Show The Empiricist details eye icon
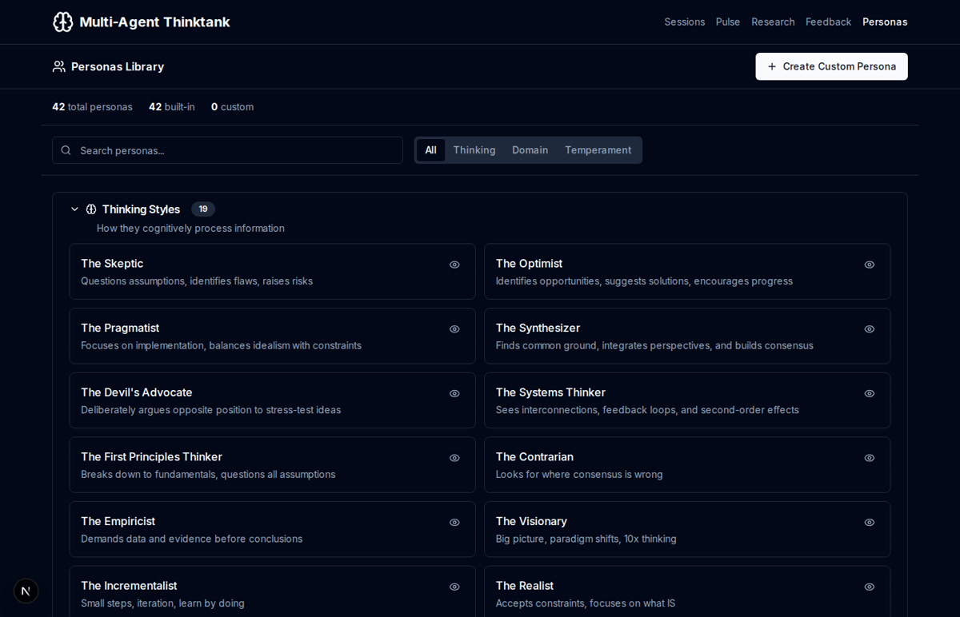This screenshot has width=960, height=617. pos(454,523)
